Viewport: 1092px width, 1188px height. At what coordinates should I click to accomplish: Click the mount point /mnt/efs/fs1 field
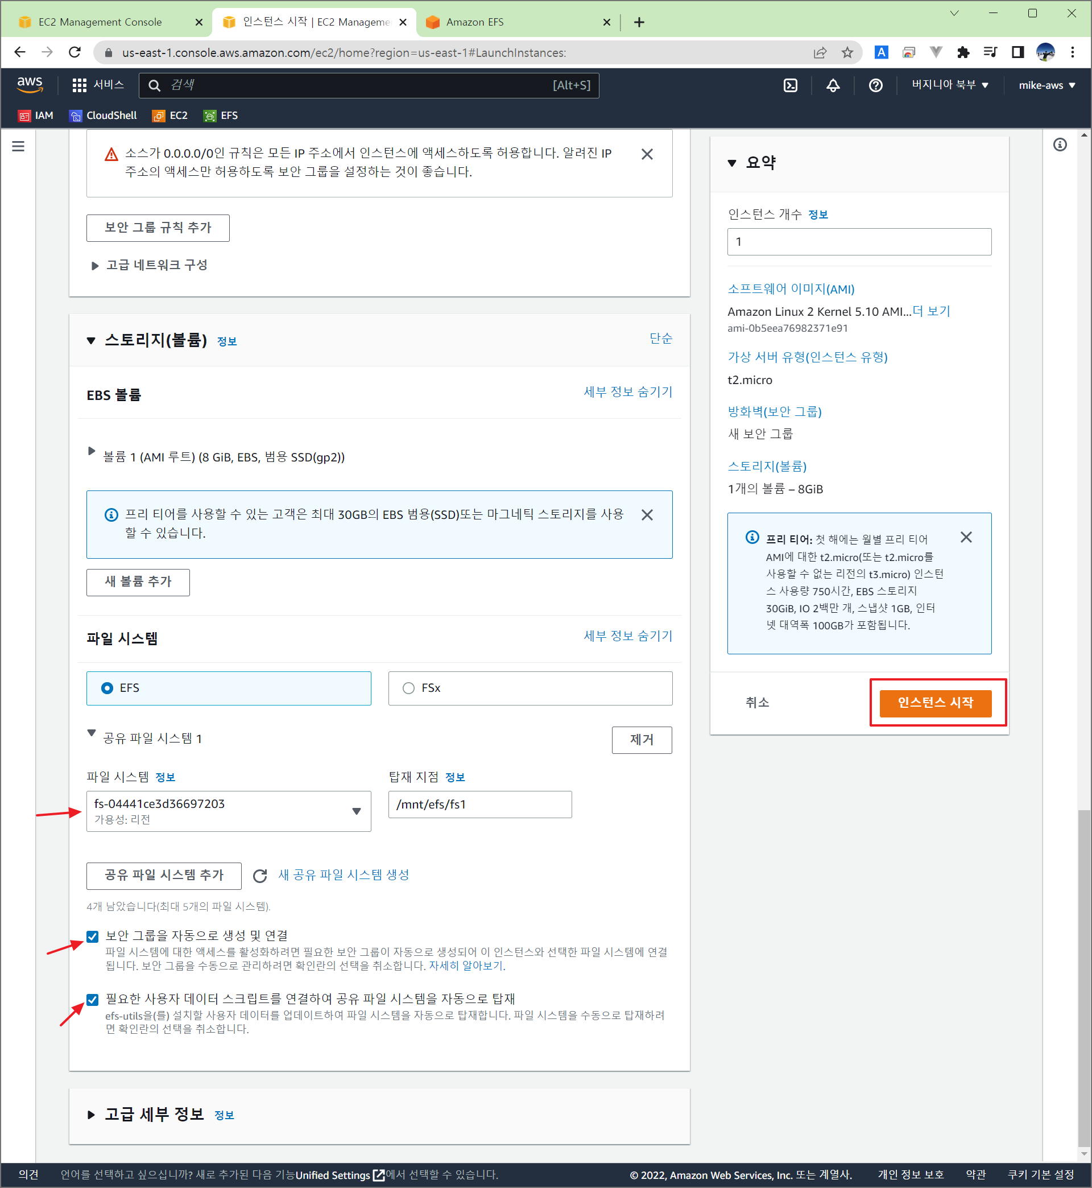click(x=479, y=805)
